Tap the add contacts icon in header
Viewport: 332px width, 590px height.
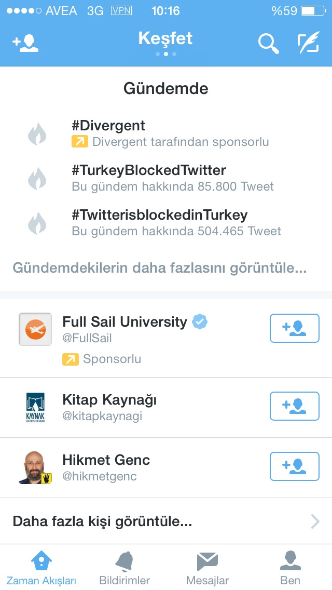25,43
